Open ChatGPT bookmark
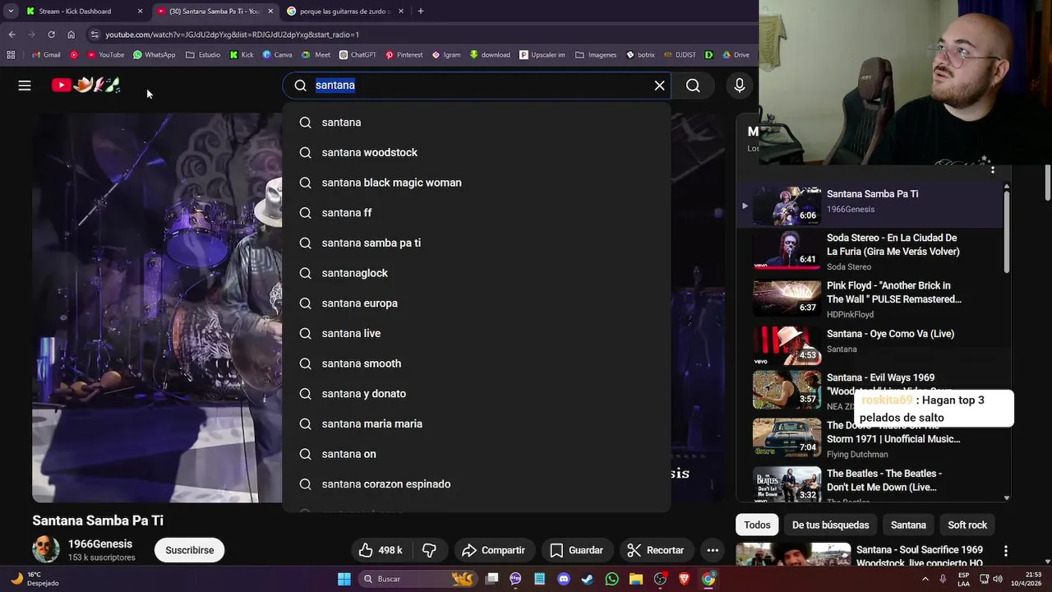 tap(357, 55)
